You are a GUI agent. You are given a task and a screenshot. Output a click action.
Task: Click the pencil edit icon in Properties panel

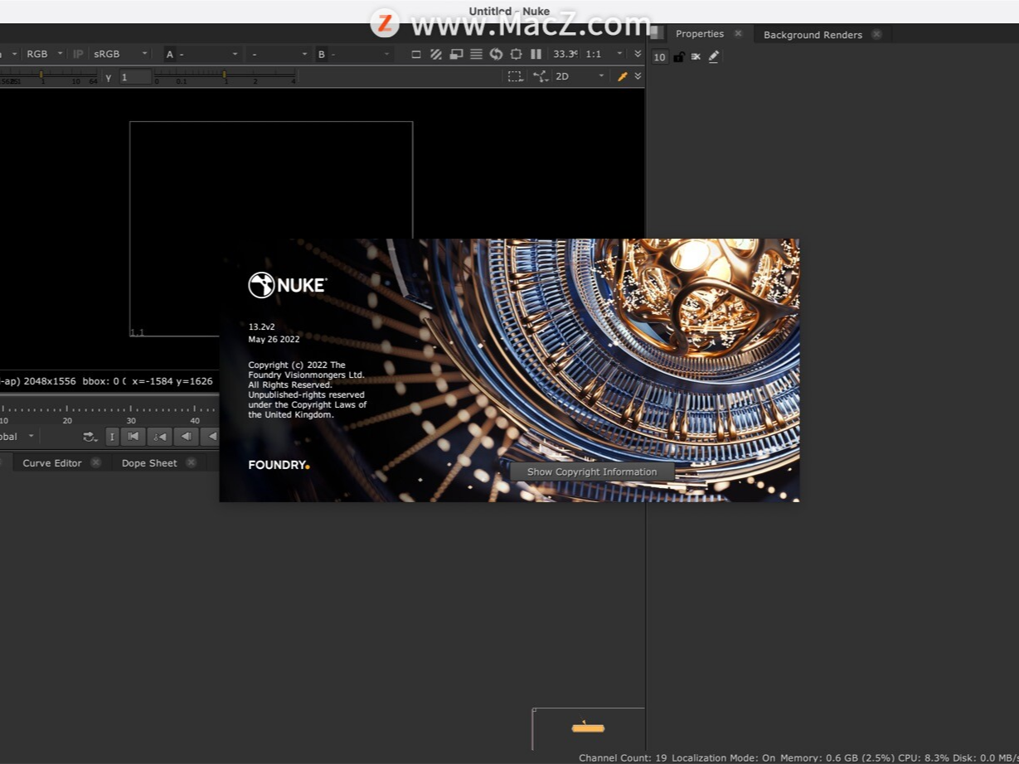pos(713,56)
